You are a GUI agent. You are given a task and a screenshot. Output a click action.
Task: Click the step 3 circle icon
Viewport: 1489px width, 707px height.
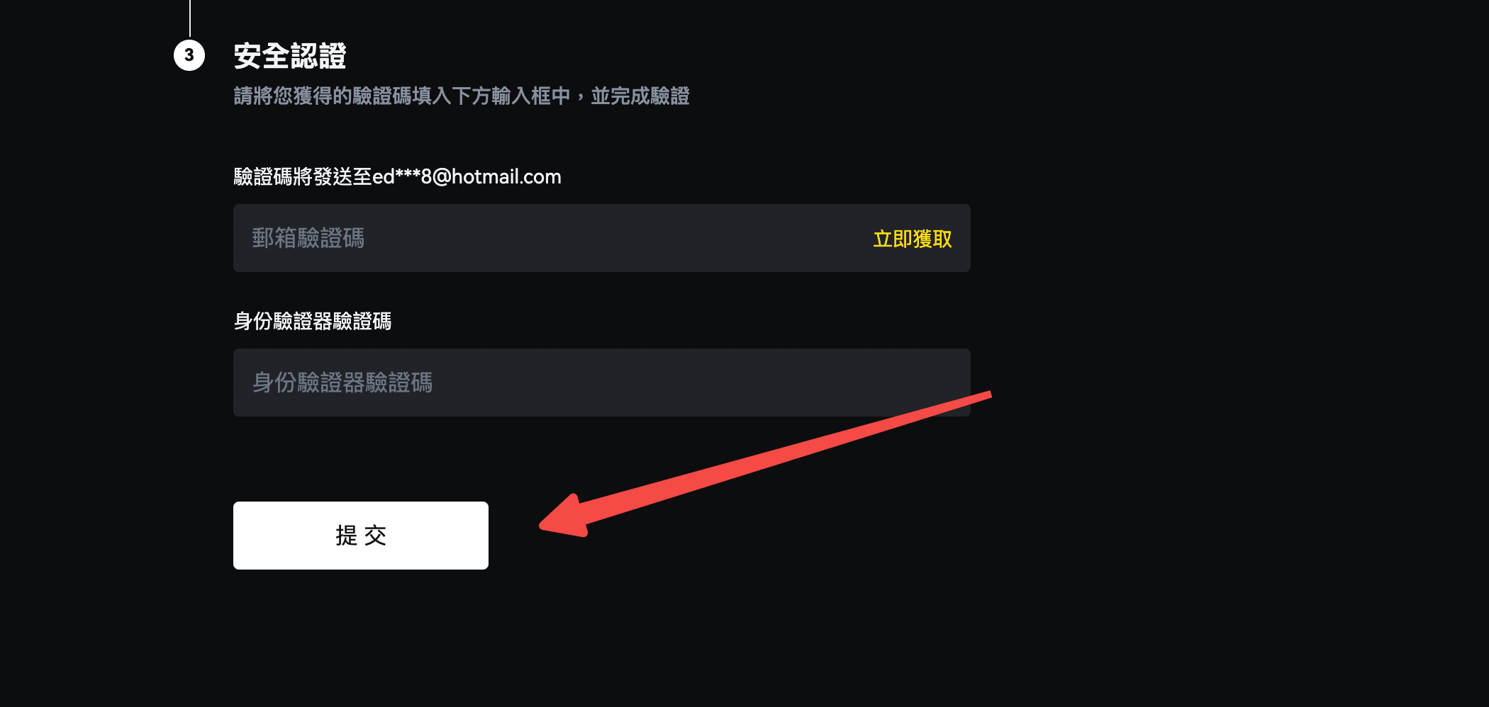pos(189,55)
